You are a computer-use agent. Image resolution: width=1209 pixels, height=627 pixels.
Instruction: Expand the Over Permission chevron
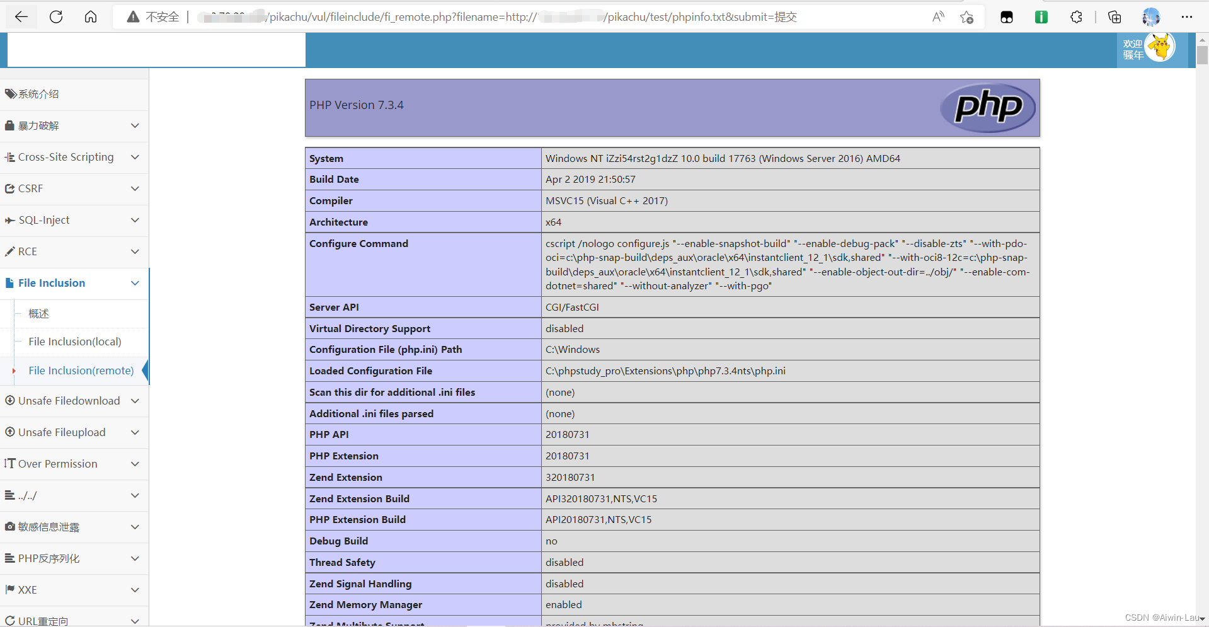coord(135,464)
